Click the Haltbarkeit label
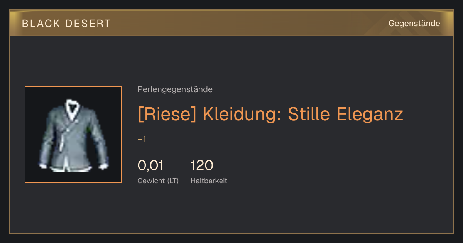 pos(209,181)
